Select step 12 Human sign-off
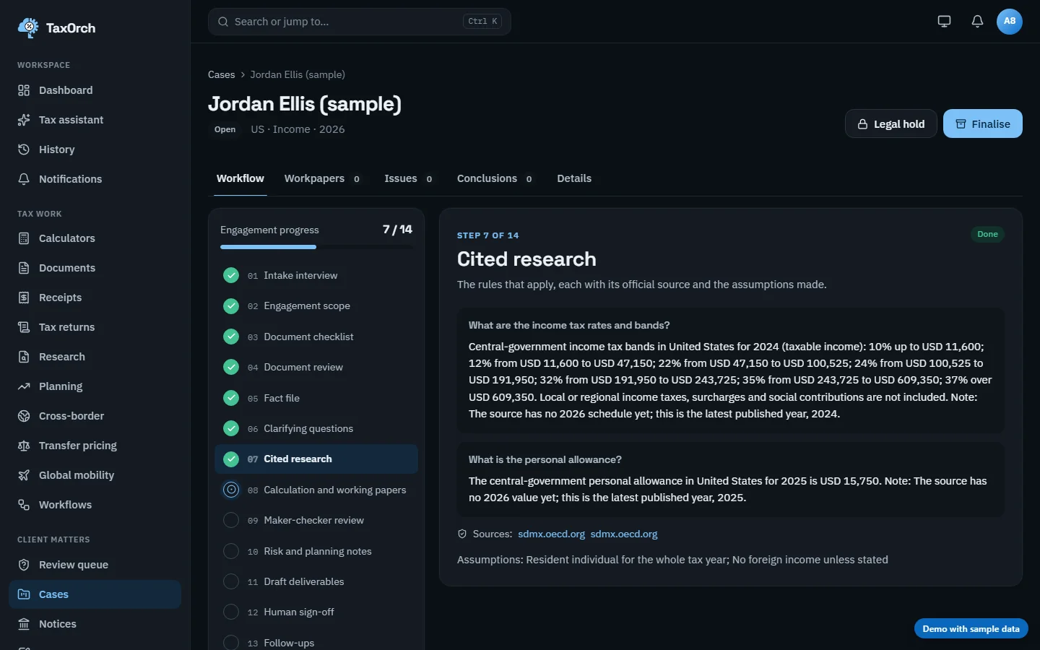 click(x=316, y=612)
